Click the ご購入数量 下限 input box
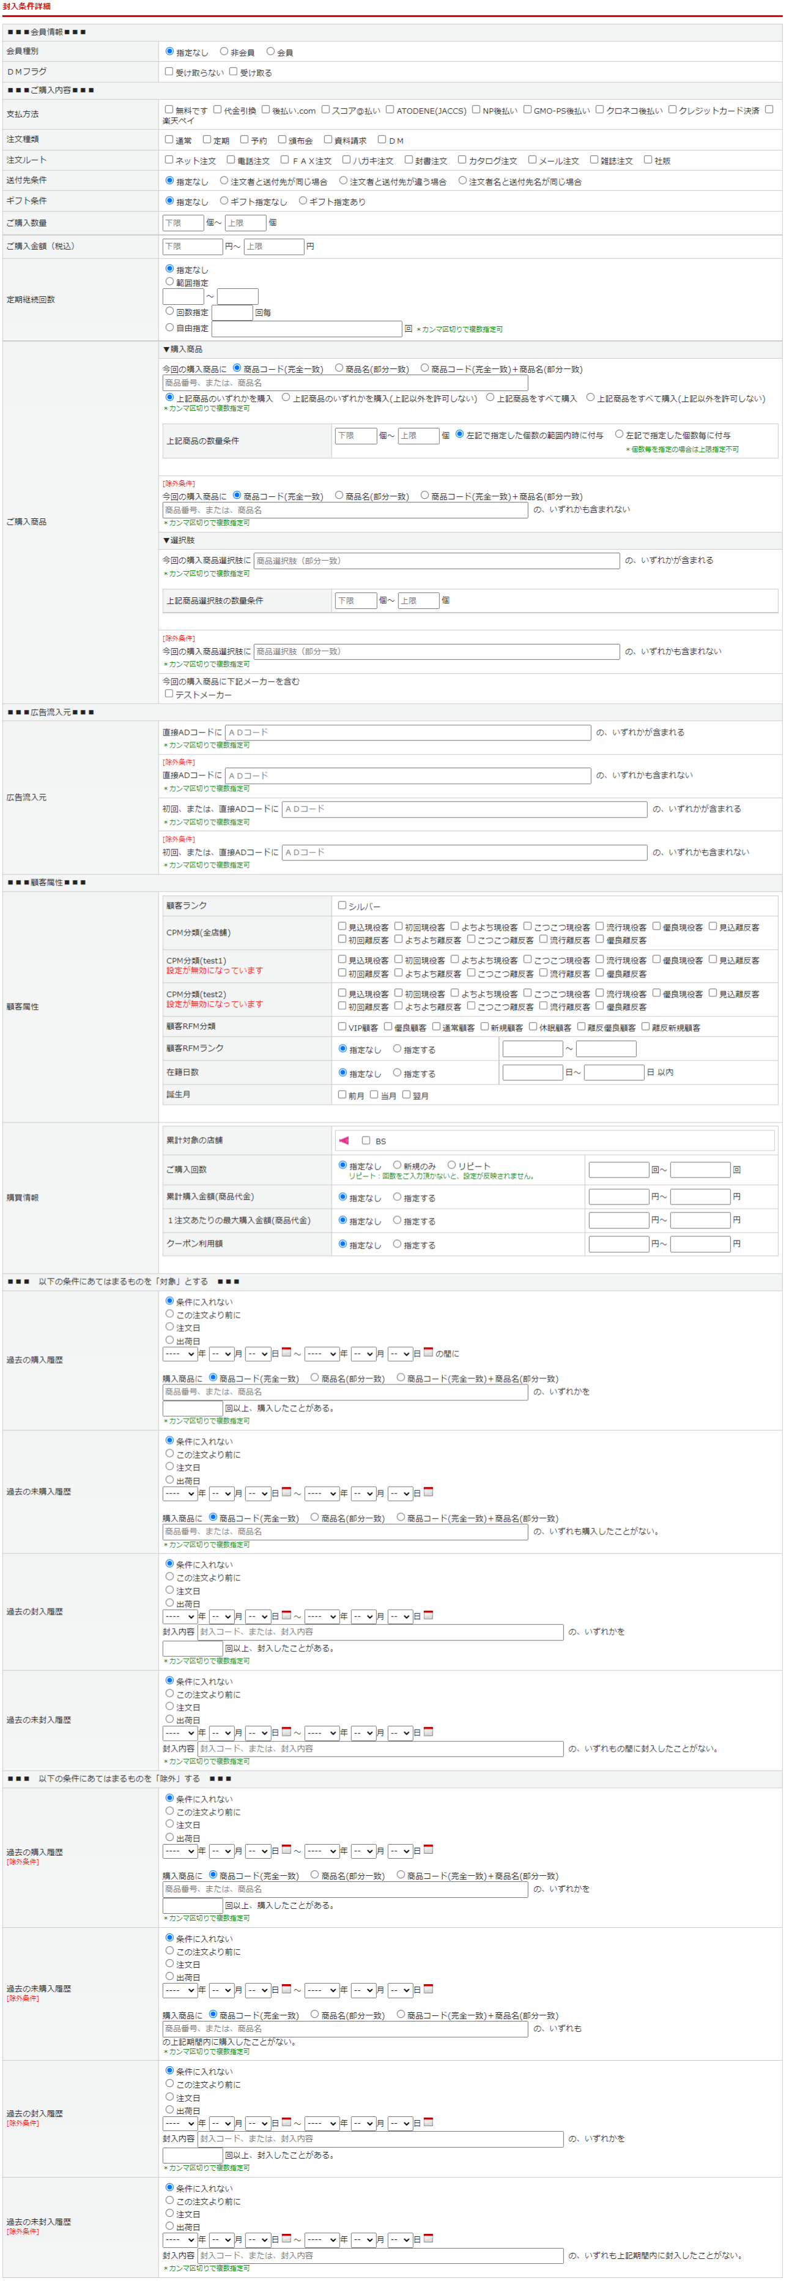The width and height of the screenshot is (786, 2281). pos(182,222)
